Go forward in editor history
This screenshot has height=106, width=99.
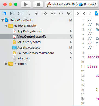coord(90,13)
